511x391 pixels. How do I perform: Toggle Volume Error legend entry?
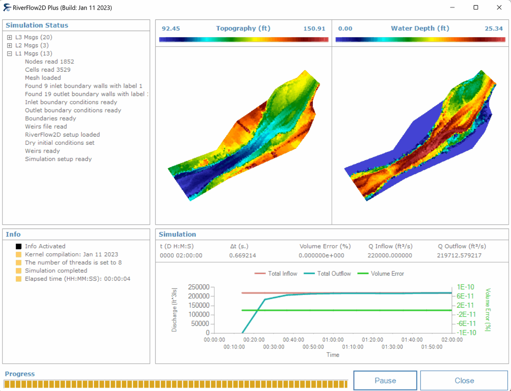coord(381,274)
